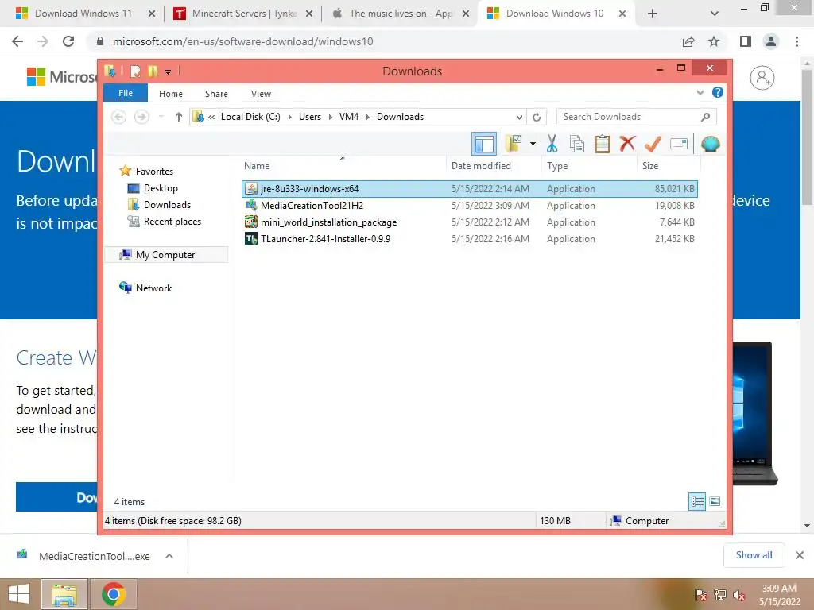Refresh the Downloads folder
The height and width of the screenshot is (610, 814).
[x=537, y=118]
